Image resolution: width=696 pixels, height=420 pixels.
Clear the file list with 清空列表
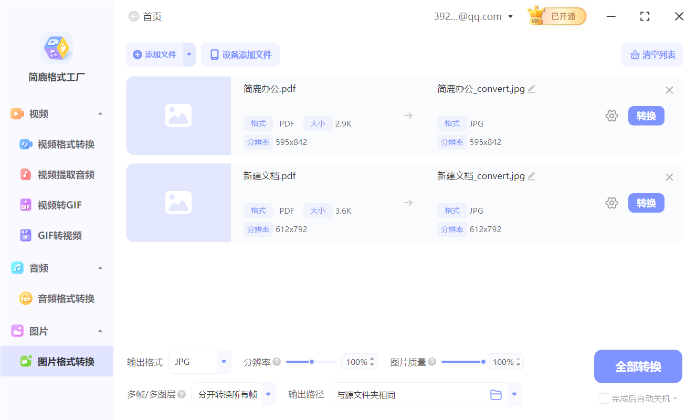coord(652,55)
